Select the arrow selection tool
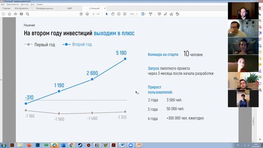 point(107,14)
